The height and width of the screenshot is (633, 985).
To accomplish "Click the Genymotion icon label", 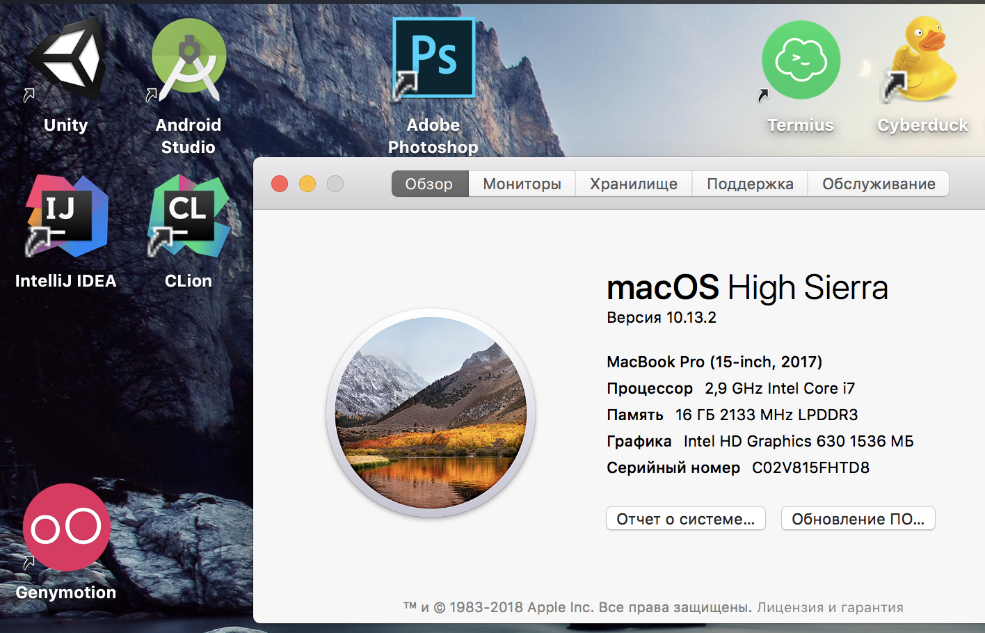I will tap(66, 593).
